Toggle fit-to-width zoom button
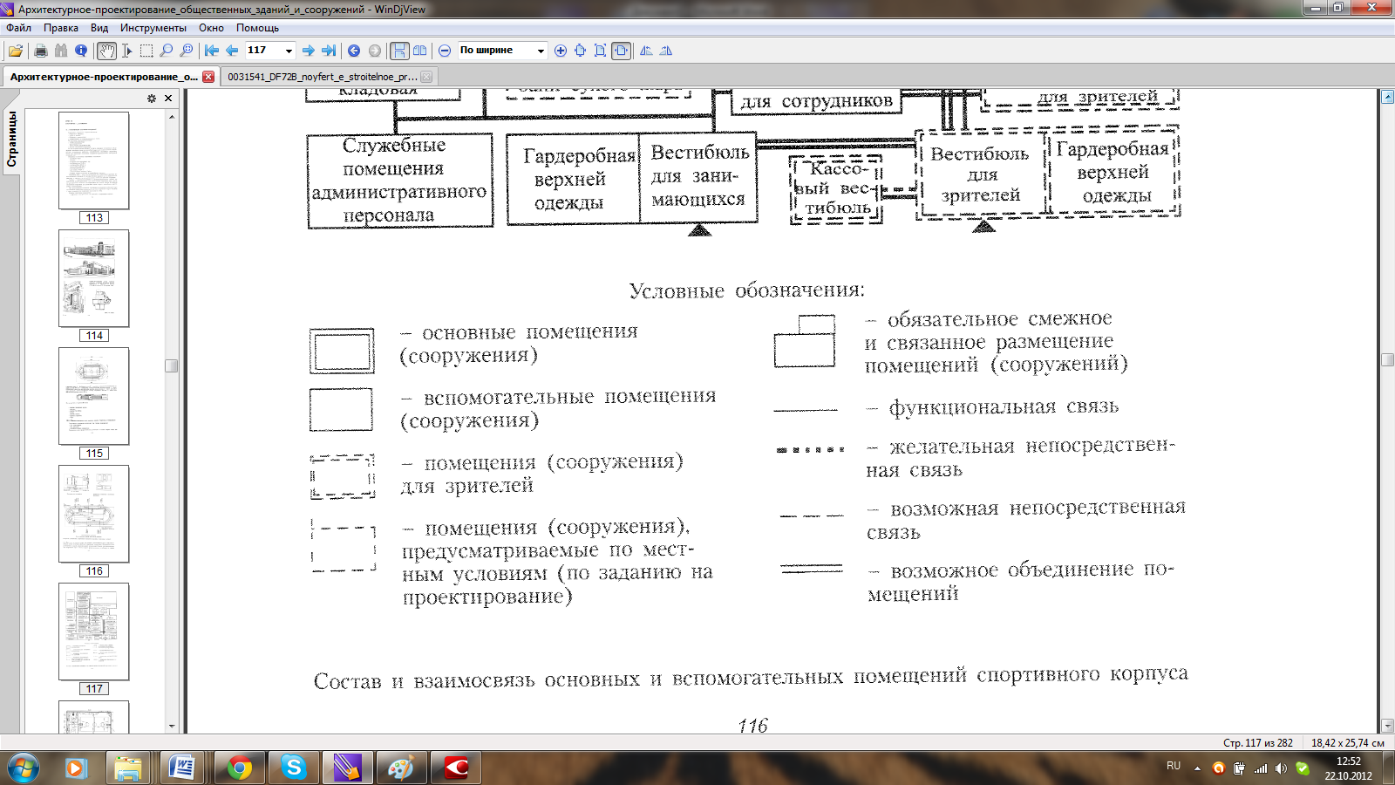The width and height of the screenshot is (1395, 785). pos(621,51)
